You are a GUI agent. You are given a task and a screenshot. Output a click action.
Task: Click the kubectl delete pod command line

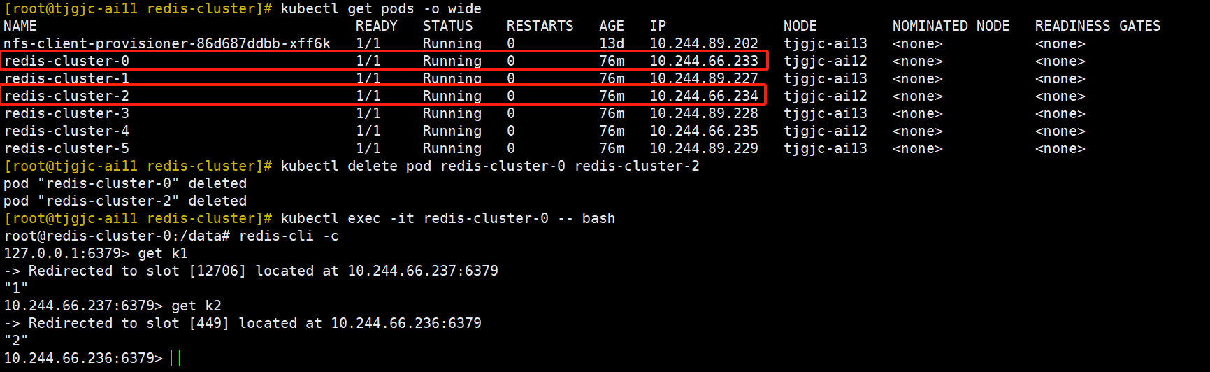pos(490,166)
